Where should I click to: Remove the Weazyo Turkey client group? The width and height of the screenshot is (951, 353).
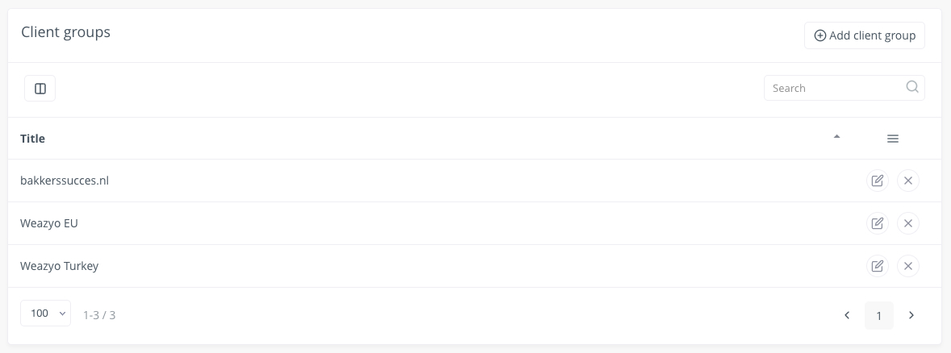pyautogui.click(x=907, y=265)
